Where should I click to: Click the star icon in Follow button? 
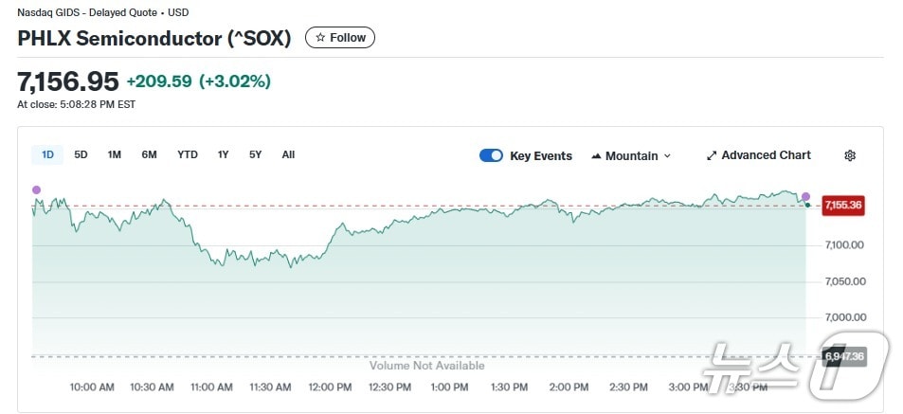pos(320,38)
